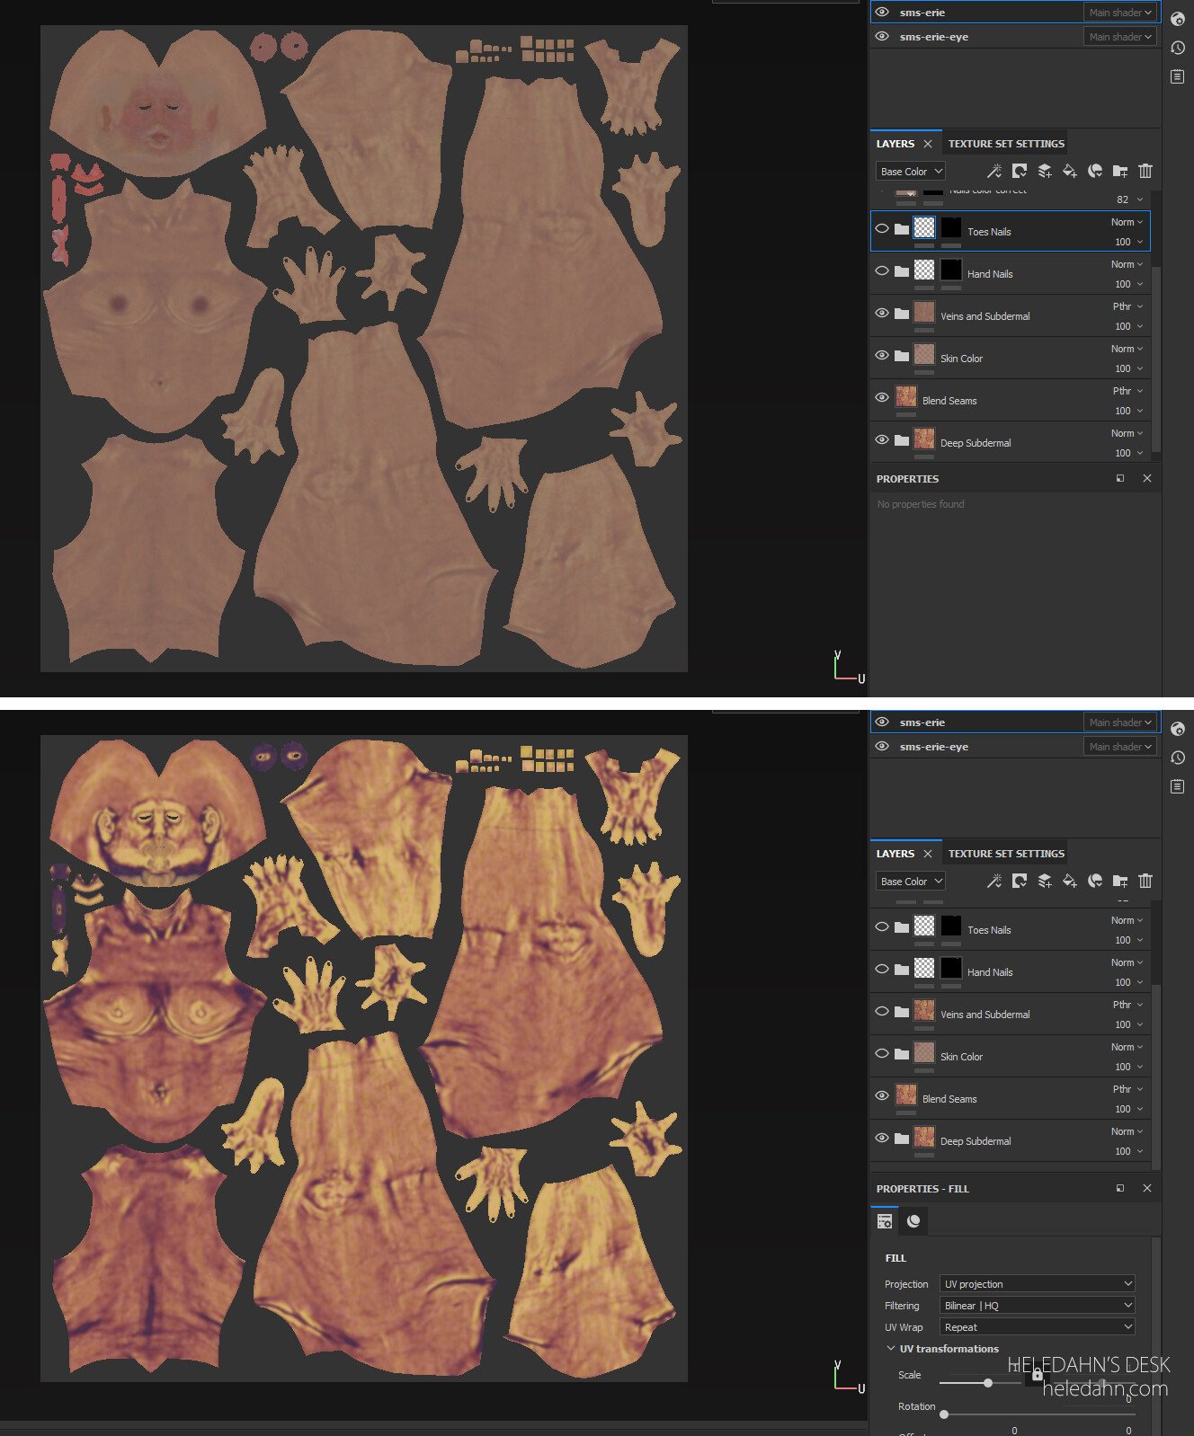Click Smart material icon in bottom screenshot

[1094, 881]
